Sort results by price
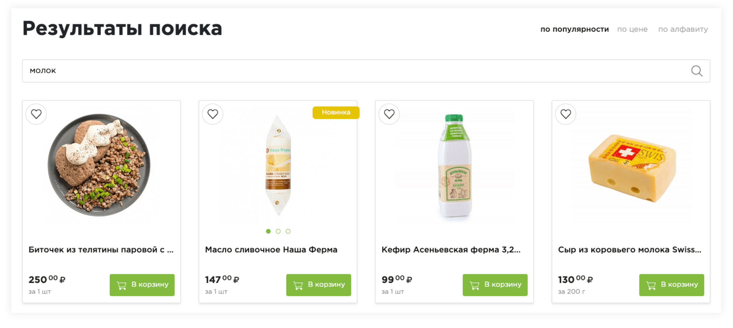 tap(632, 29)
